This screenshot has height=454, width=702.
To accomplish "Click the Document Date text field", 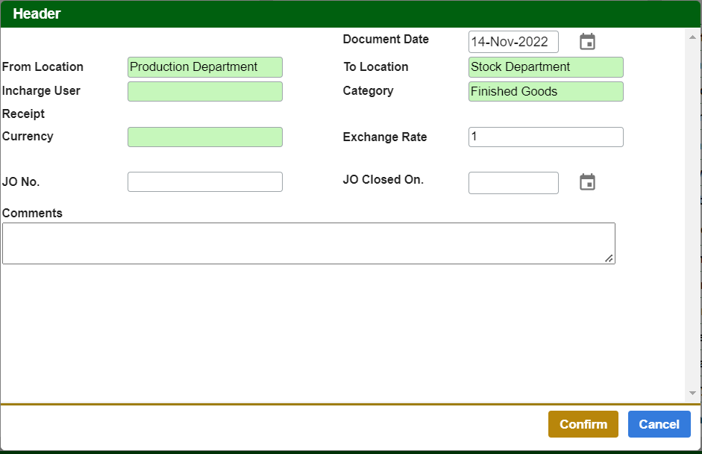I will coord(513,42).
